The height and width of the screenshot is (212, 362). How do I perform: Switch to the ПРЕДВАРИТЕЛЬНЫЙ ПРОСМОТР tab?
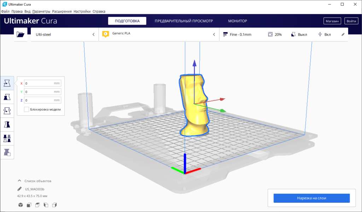(183, 21)
